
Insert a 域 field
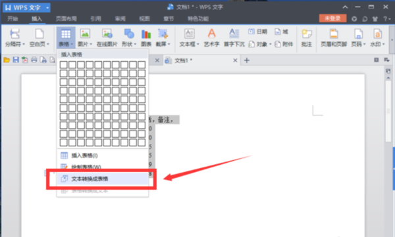point(281,32)
